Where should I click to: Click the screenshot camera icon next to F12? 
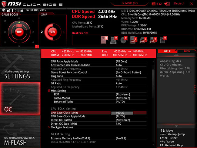click(153, 4)
